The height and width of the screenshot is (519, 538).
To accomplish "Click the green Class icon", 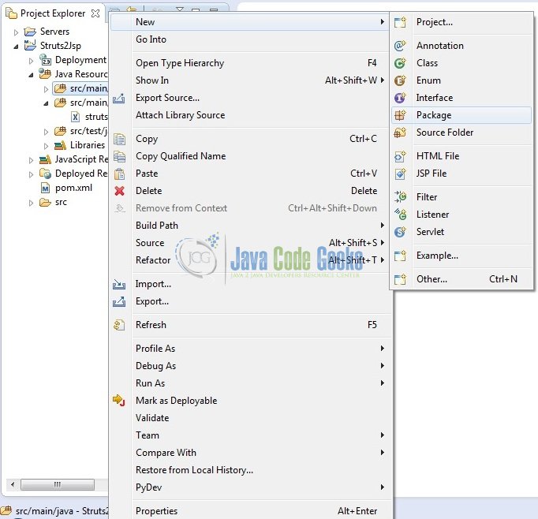I will click(x=400, y=63).
